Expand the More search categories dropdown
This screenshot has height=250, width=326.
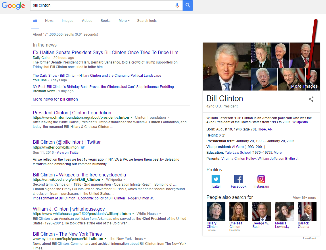pyautogui.click(x=124, y=21)
